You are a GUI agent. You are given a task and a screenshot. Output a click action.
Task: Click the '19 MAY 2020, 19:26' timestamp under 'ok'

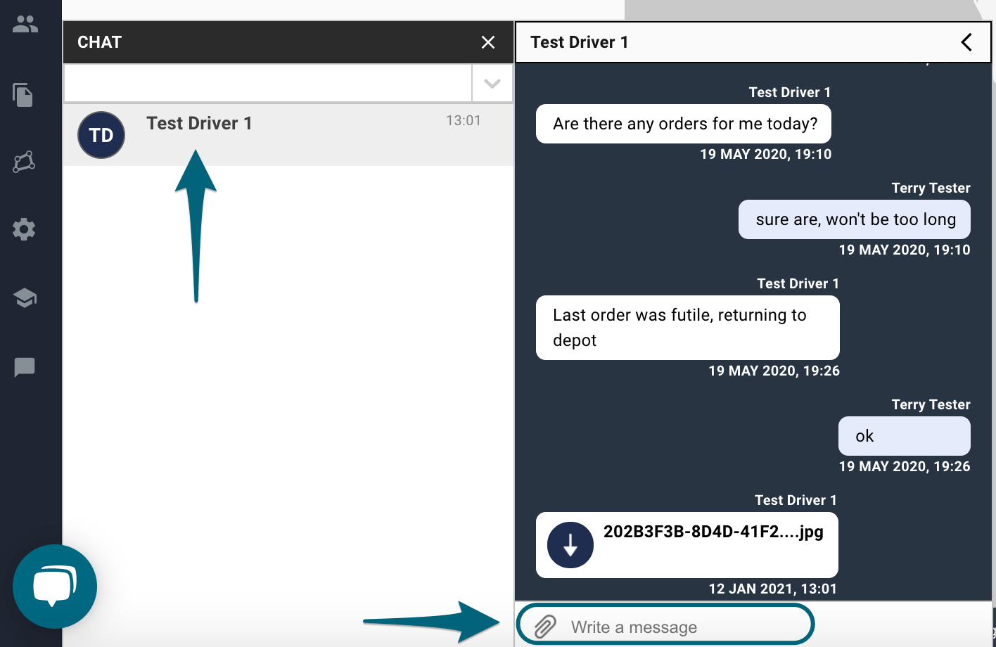(905, 466)
